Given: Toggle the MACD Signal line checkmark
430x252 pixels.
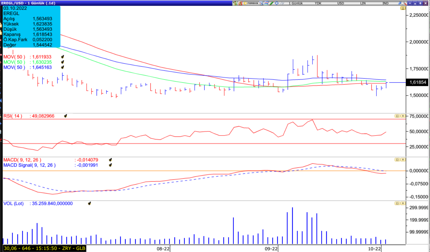Looking at the screenshot, I should pyautogui.click(x=110, y=165).
